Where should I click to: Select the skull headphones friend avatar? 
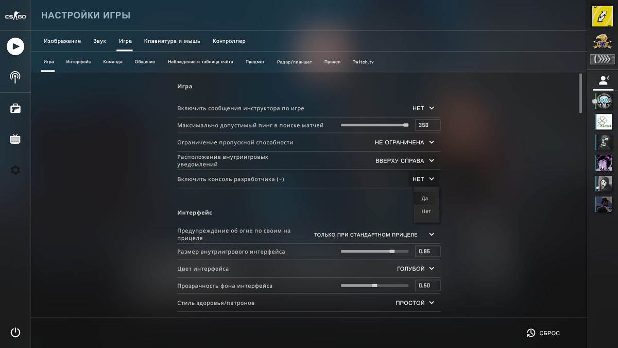pos(604,101)
